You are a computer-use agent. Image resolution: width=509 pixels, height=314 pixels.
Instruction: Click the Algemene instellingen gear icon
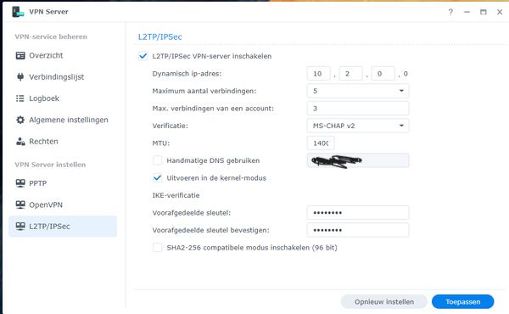20,120
